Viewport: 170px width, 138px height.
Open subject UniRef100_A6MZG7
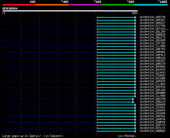pyautogui.click(x=152, y=23)
